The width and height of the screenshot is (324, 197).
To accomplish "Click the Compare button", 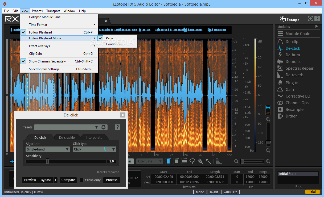I will pyautogui.click(x=68, y=180).
